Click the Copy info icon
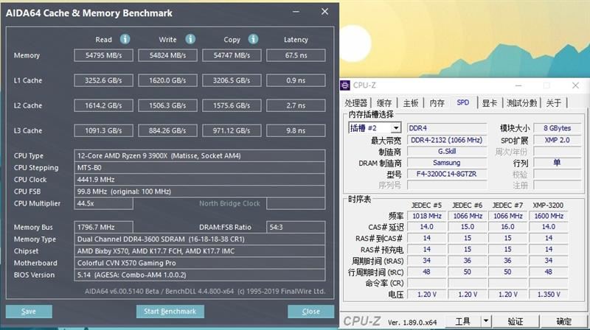Screen dimensions: 590x330 click(253, 39)
